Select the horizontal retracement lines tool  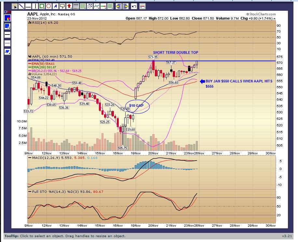76,7
